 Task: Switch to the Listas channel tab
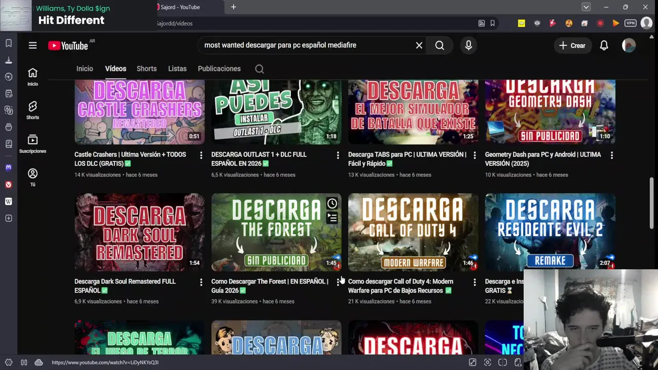[x=177, y=69]
